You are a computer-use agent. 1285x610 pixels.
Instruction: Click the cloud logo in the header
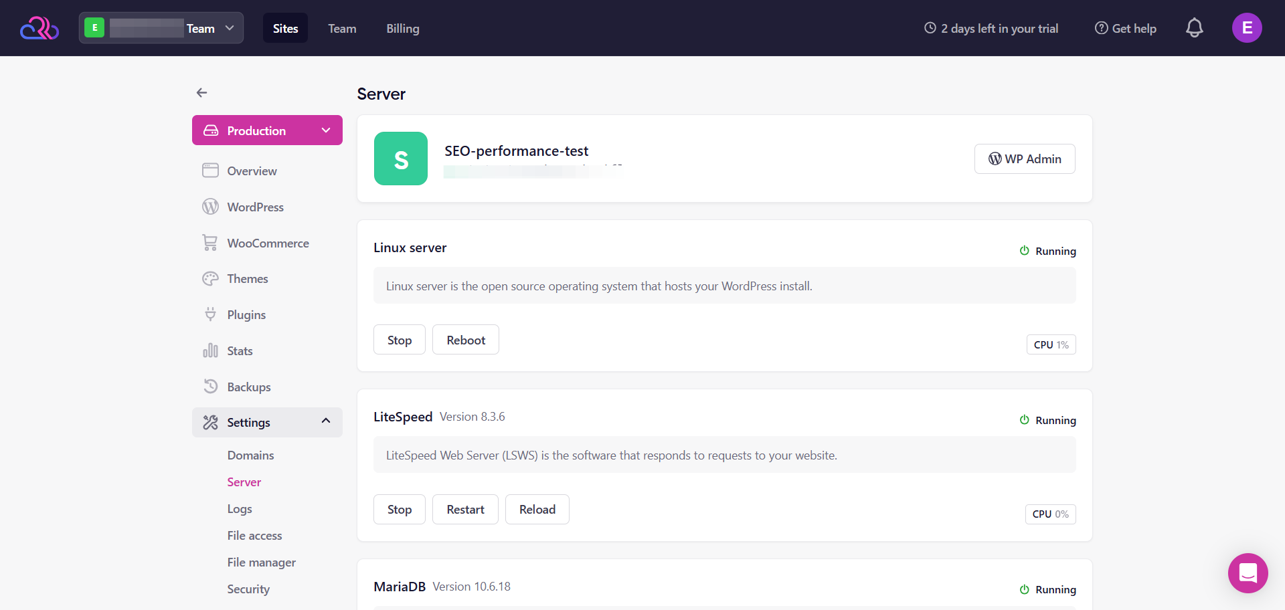pos(39,28)
